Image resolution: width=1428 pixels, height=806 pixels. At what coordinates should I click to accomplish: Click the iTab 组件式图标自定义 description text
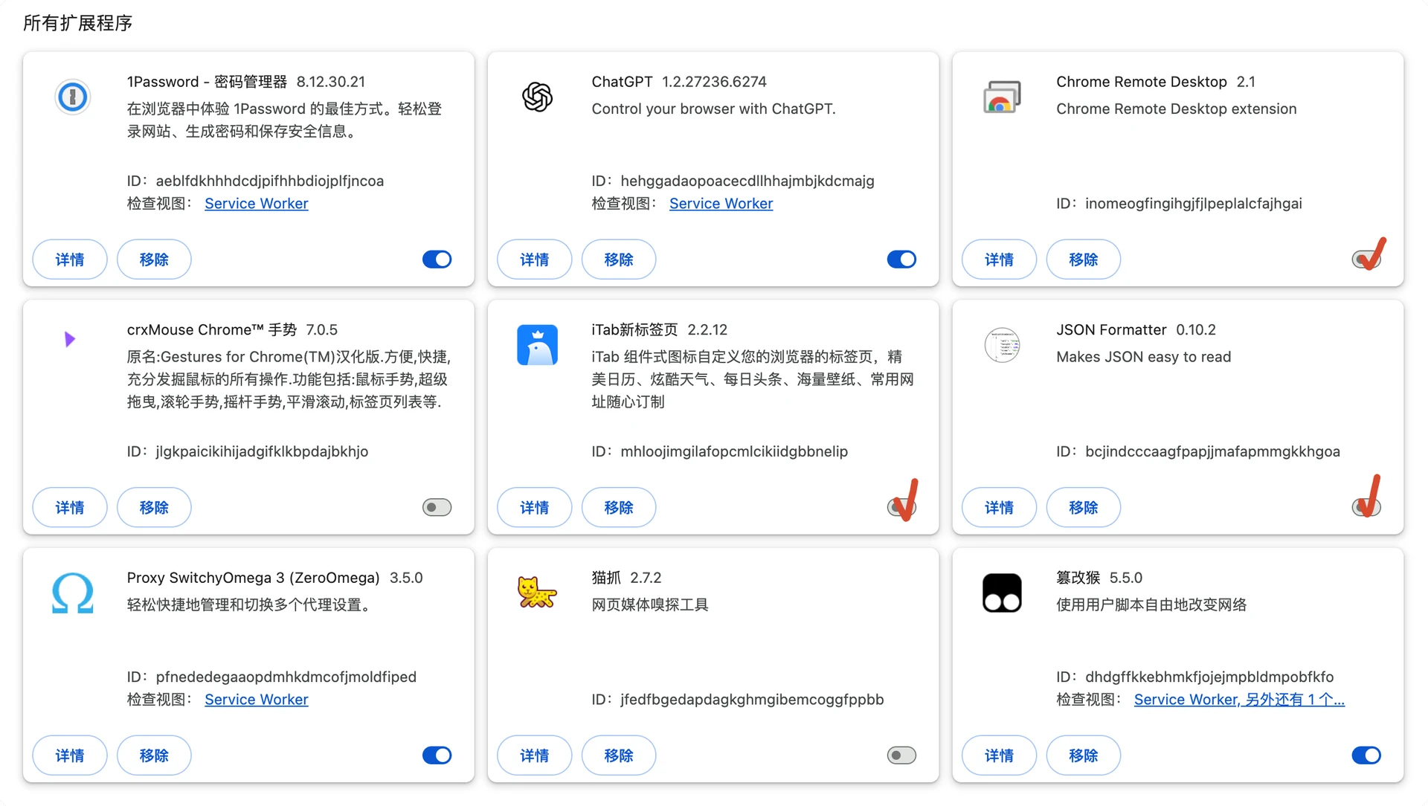[x=753, y=379]
